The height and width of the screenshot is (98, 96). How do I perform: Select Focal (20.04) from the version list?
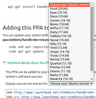[69, 9]
